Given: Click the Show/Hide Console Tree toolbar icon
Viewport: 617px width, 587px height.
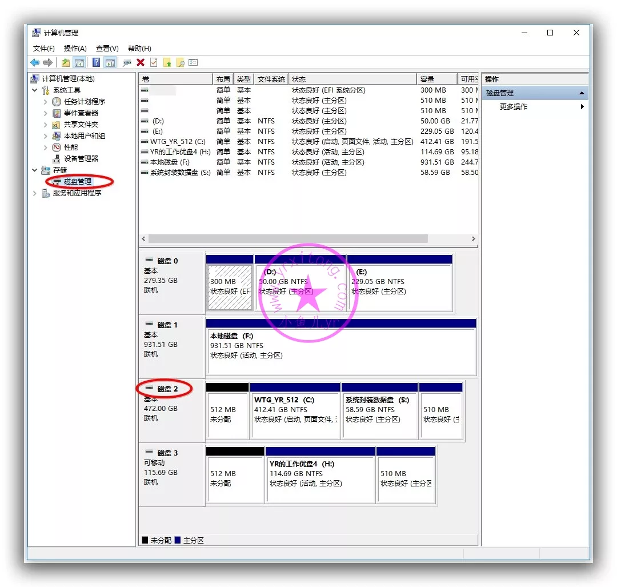Looking at the screenshot, I should 79,63.
